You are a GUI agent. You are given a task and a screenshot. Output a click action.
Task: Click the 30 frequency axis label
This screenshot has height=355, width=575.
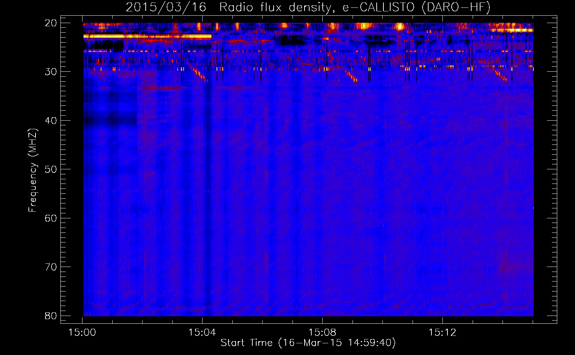coord(51,71)
